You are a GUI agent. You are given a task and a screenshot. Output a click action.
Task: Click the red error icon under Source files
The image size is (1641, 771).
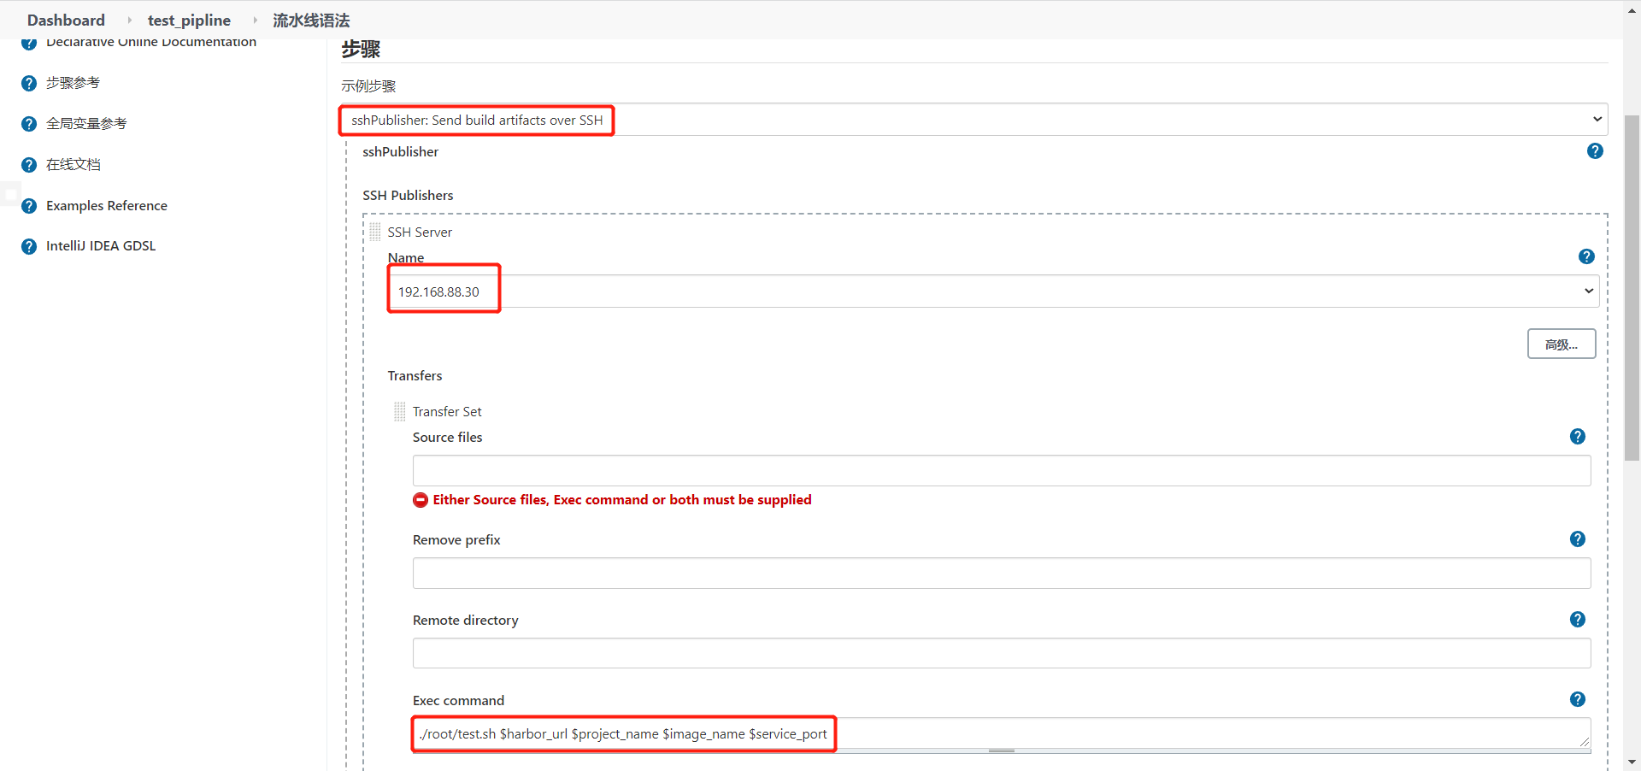click(x=421, y=500)
